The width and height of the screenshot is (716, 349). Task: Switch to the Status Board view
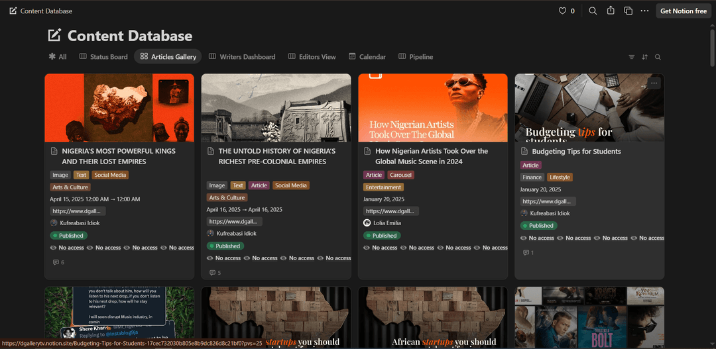pos(103,57)
